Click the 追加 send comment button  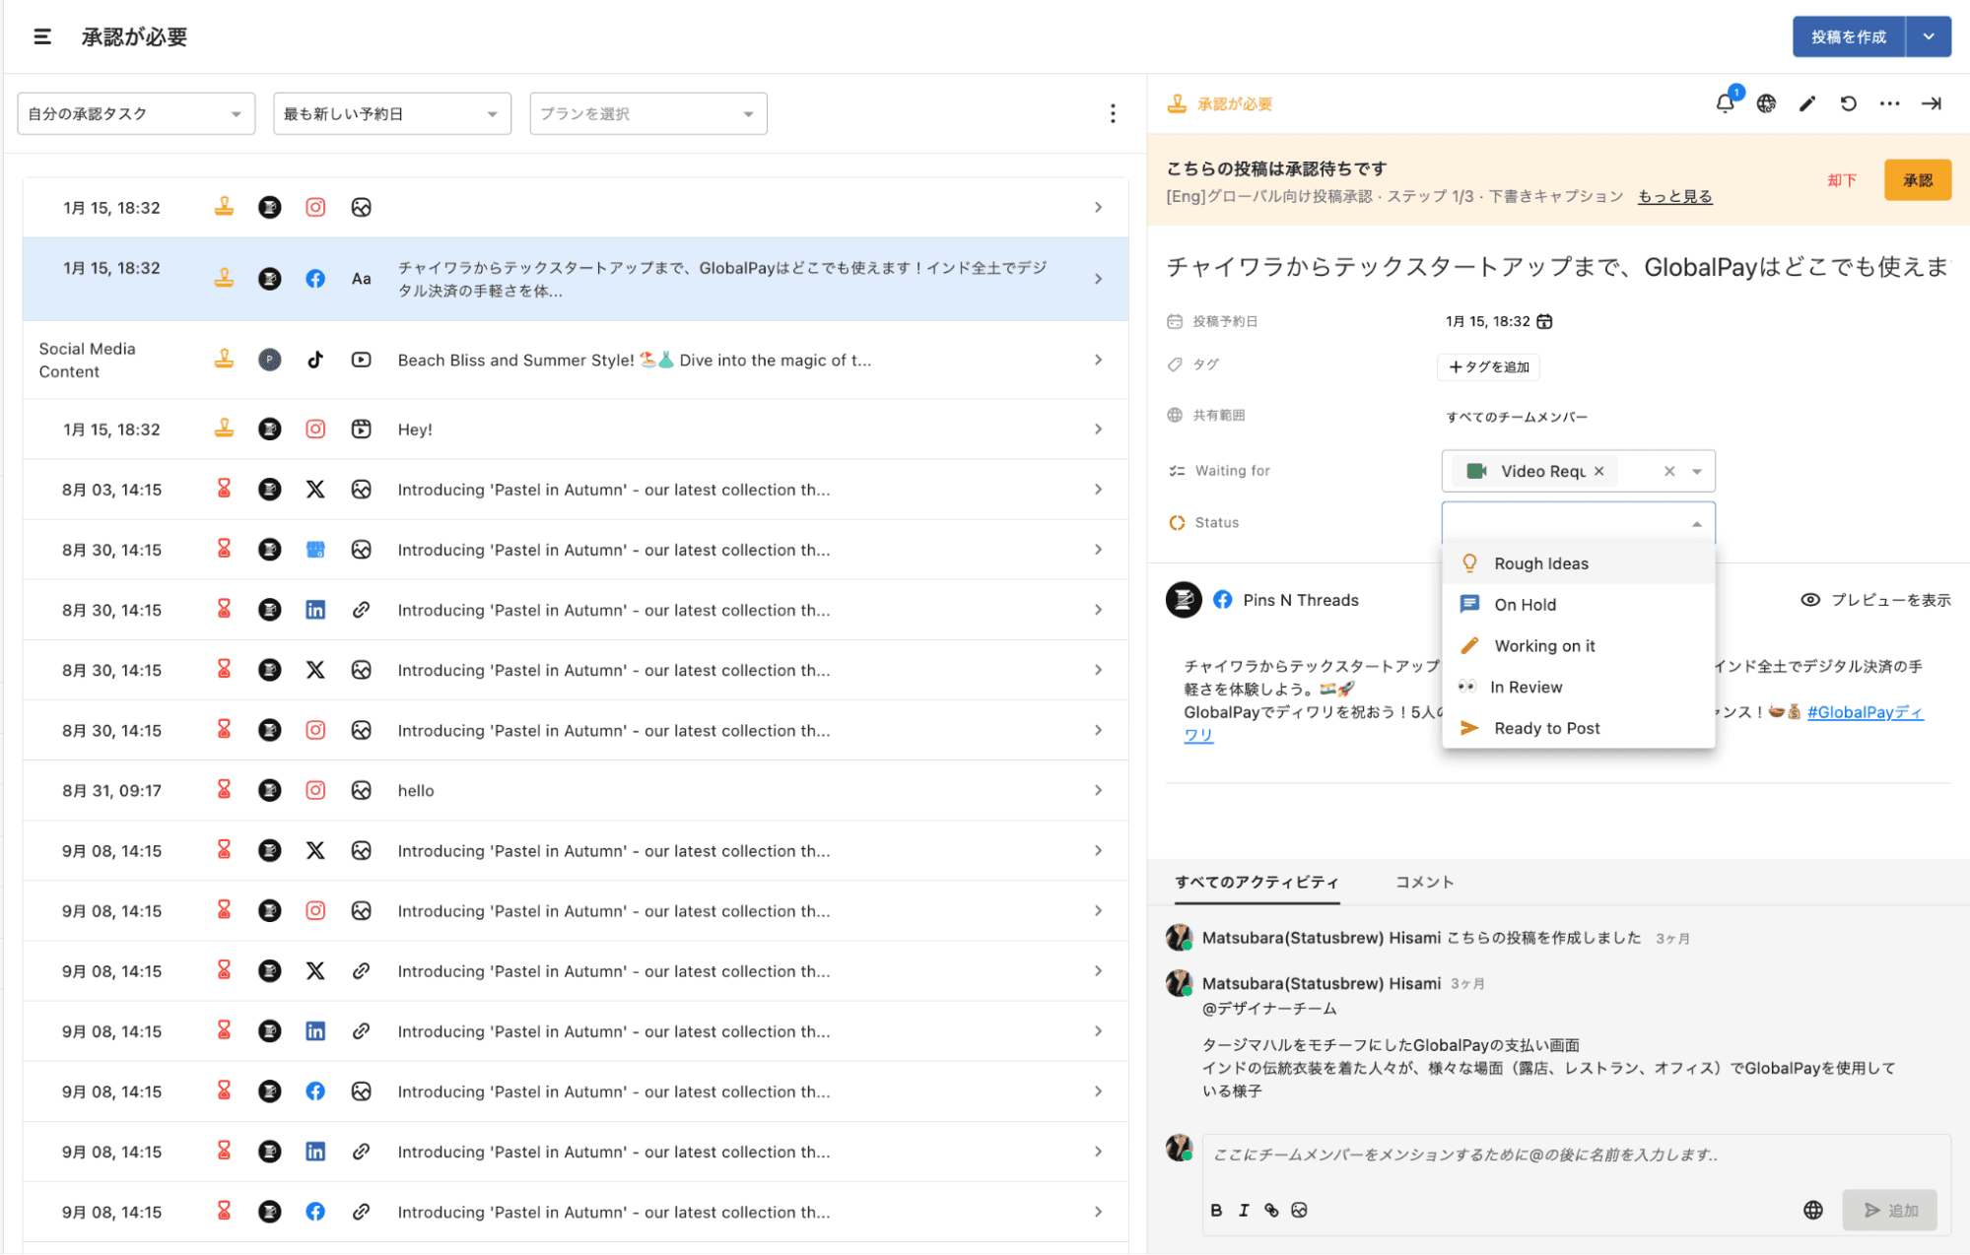coord(1890,1210)
